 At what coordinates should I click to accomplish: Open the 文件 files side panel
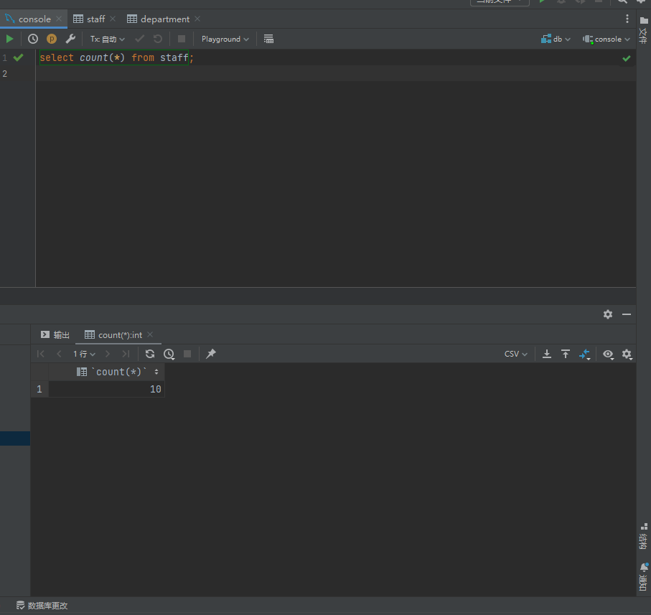[644, 31]
